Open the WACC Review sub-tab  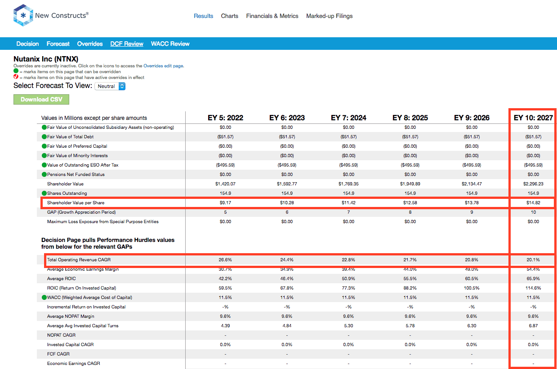click(x=170, y=44)
